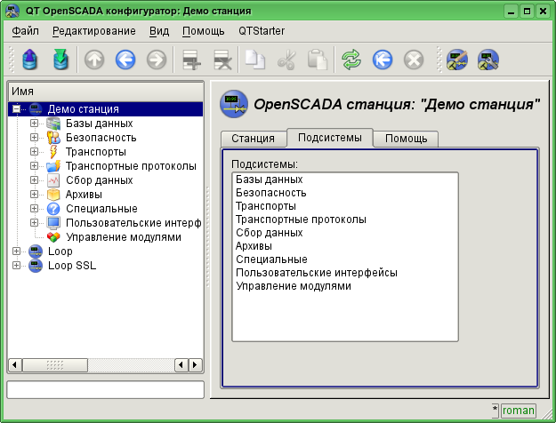556x423 pixels.
Task: Click the Сбор данных chart icon in tree
Action: (53, 180)
